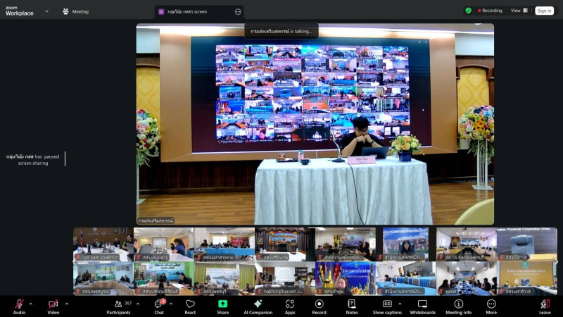Open the Zoom Workplace dropdown chevron
The height and width of the screenshot is (317, 563).
pyautogui.click(x=46, y=11)
